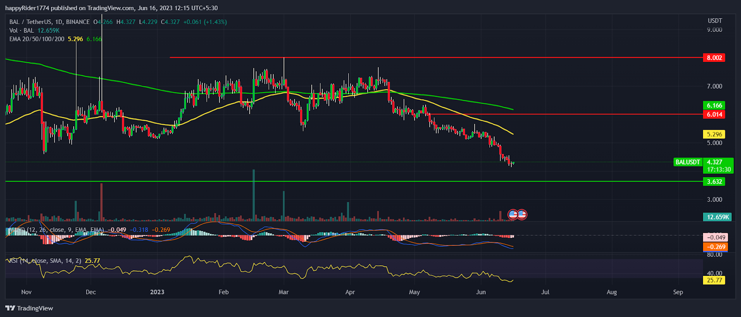Click the left US flag economic event icon
Viewport: 741px width, 317px height.
(513, 214)
